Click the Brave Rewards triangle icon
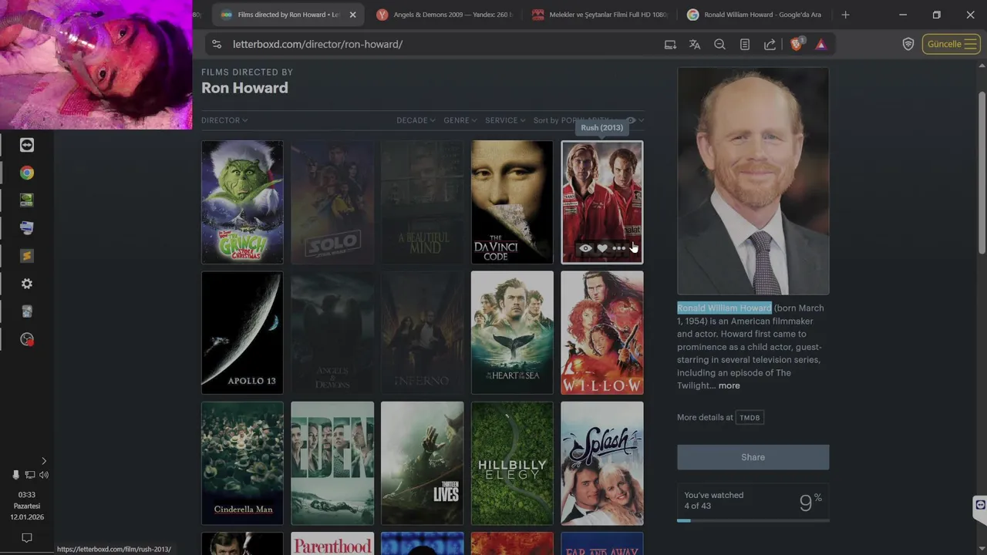Screen dimensions: 987x555 [820, 44]
